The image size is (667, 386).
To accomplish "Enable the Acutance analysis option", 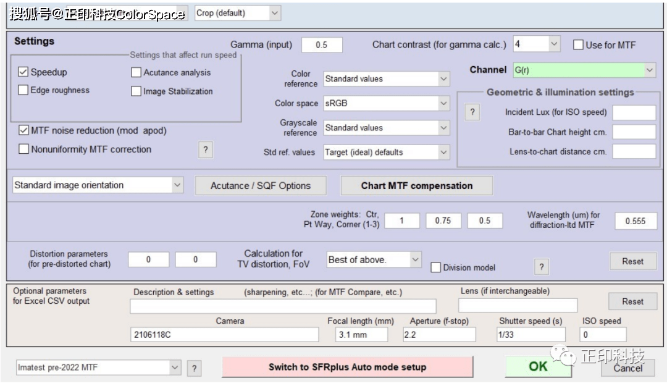I will pos(136,72).
